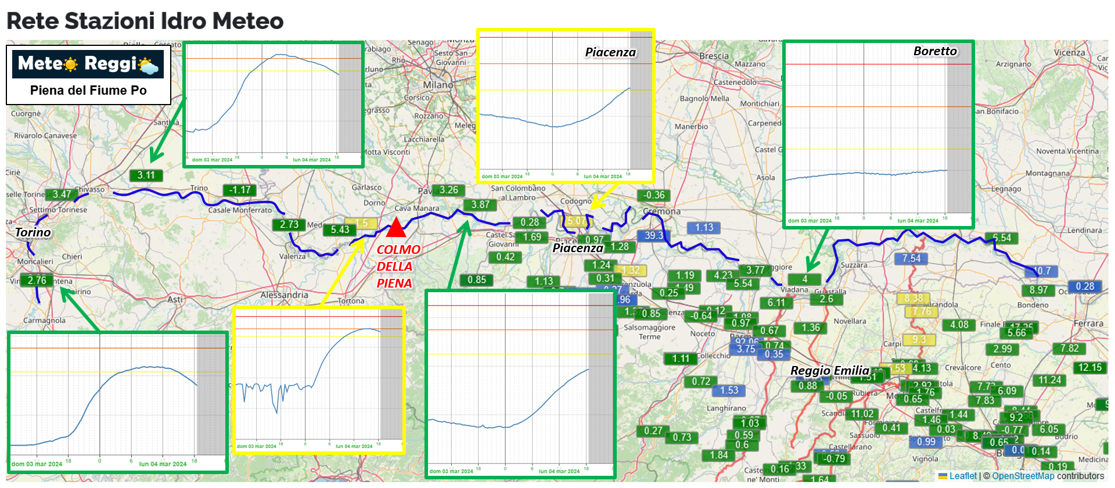The height and width of the screenshot is (488, 1115).
Task: Click the Meteo Reggio logo
Action: click(88, 64)
